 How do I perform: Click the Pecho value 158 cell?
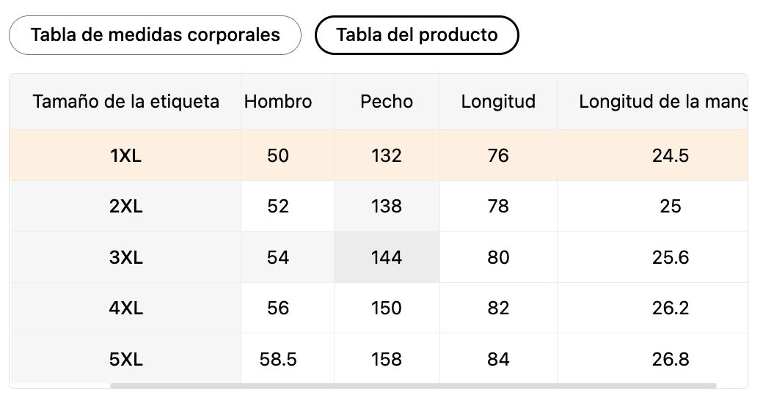click(x=387, y=359)
